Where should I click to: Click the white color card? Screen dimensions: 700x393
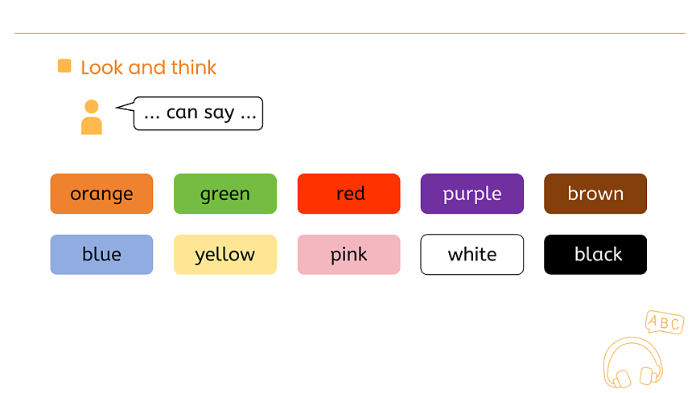pyautogui.click(x=472, y=255)
